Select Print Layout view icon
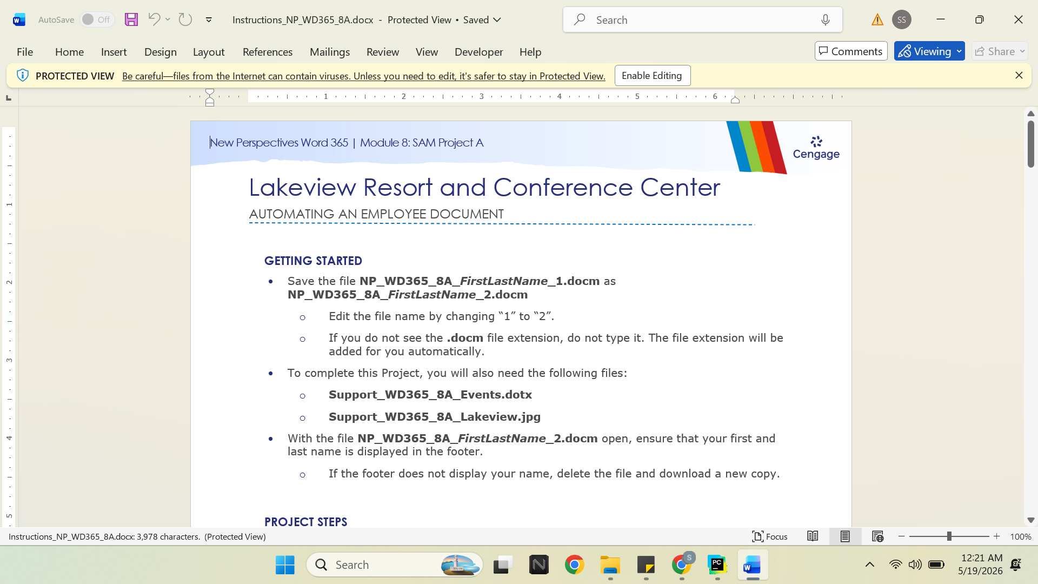Image resolution: width=1038 pixels, height=584 pixels. tap(845, 536)
